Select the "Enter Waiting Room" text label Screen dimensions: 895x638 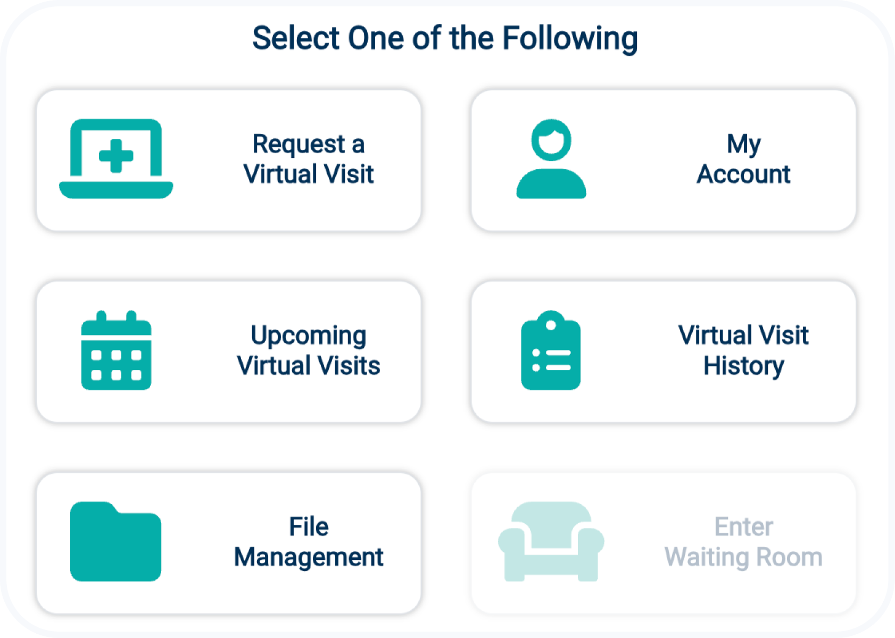743,542
